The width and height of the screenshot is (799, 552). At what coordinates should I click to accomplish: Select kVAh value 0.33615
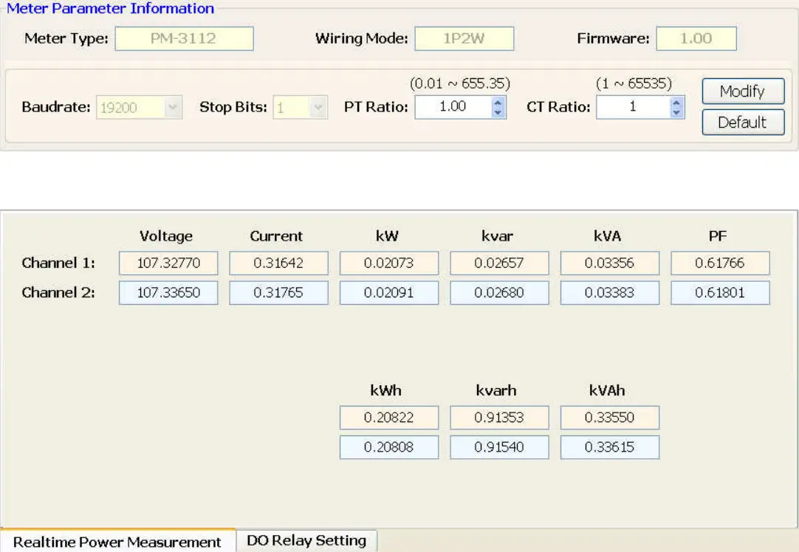coord(610,447)
